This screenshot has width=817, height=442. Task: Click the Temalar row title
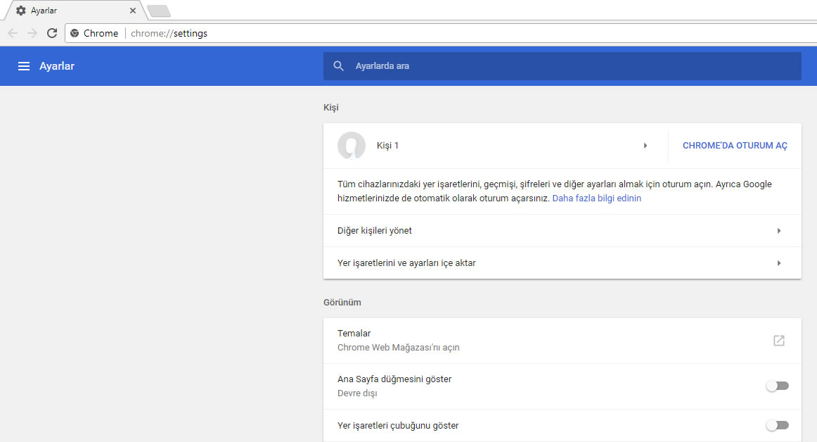pos(354,334)
